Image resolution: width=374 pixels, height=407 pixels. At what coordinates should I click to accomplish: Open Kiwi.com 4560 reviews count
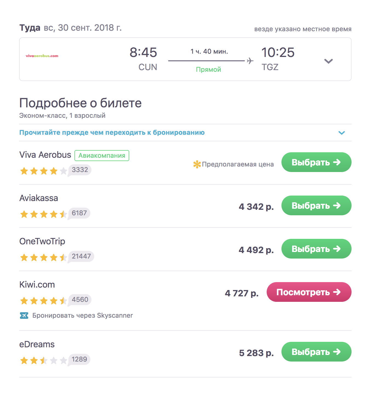(x=80, y=300)
